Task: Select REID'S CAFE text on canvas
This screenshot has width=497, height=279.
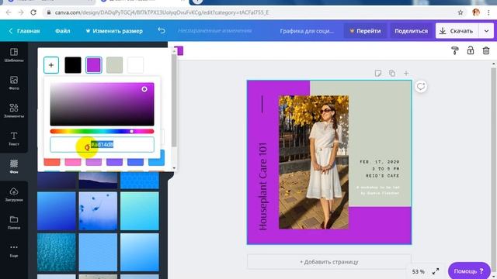Action: coord(383,176)
